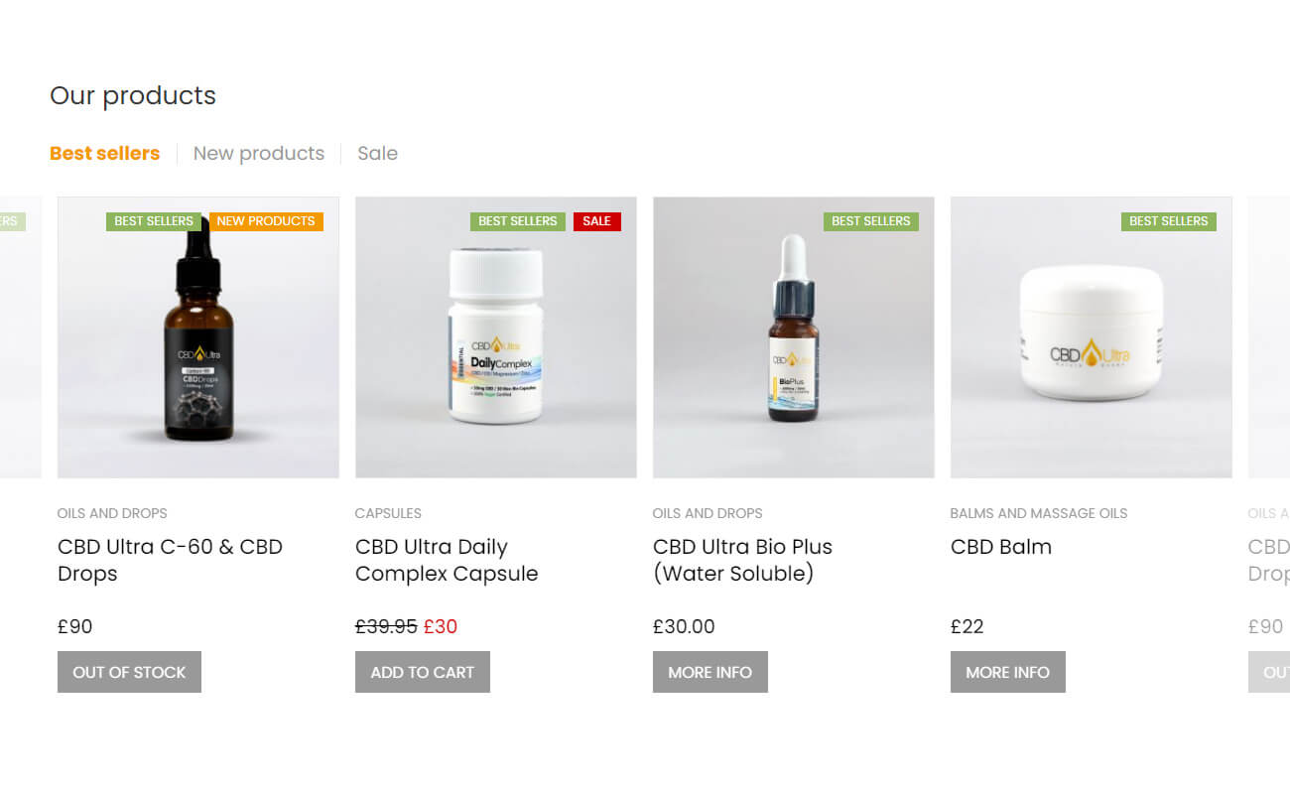Screen dimensions: 1290x794
Task: Open MORE INFO for CBD Balm
Action: click(x=1008, y=672)
